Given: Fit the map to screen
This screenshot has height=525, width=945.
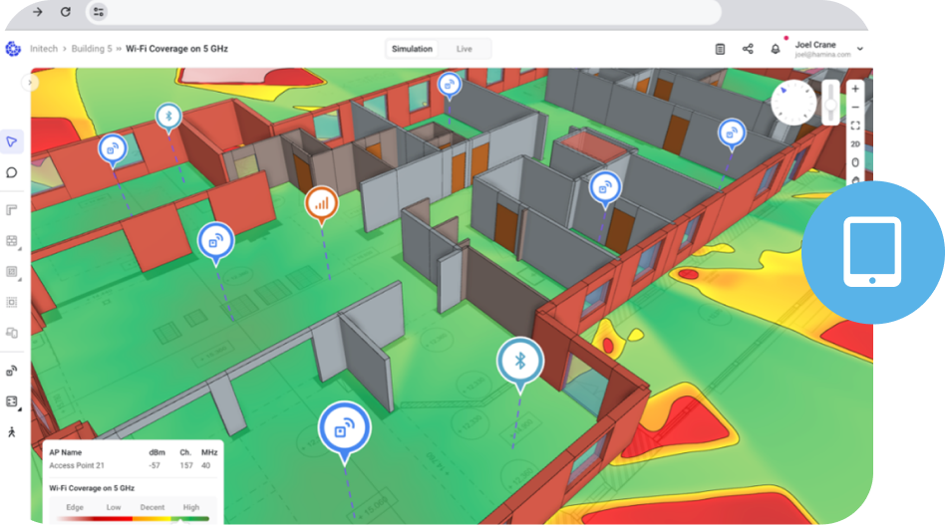Looking at the screenshot, I should [x=855, y=126].
